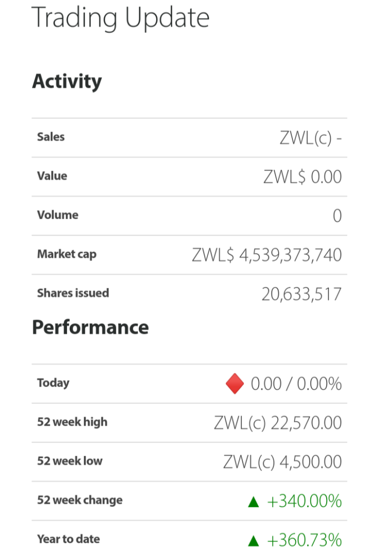380x558 pixels.
Task: Click green up arrow for 52 week change
Action: [254, 502]
